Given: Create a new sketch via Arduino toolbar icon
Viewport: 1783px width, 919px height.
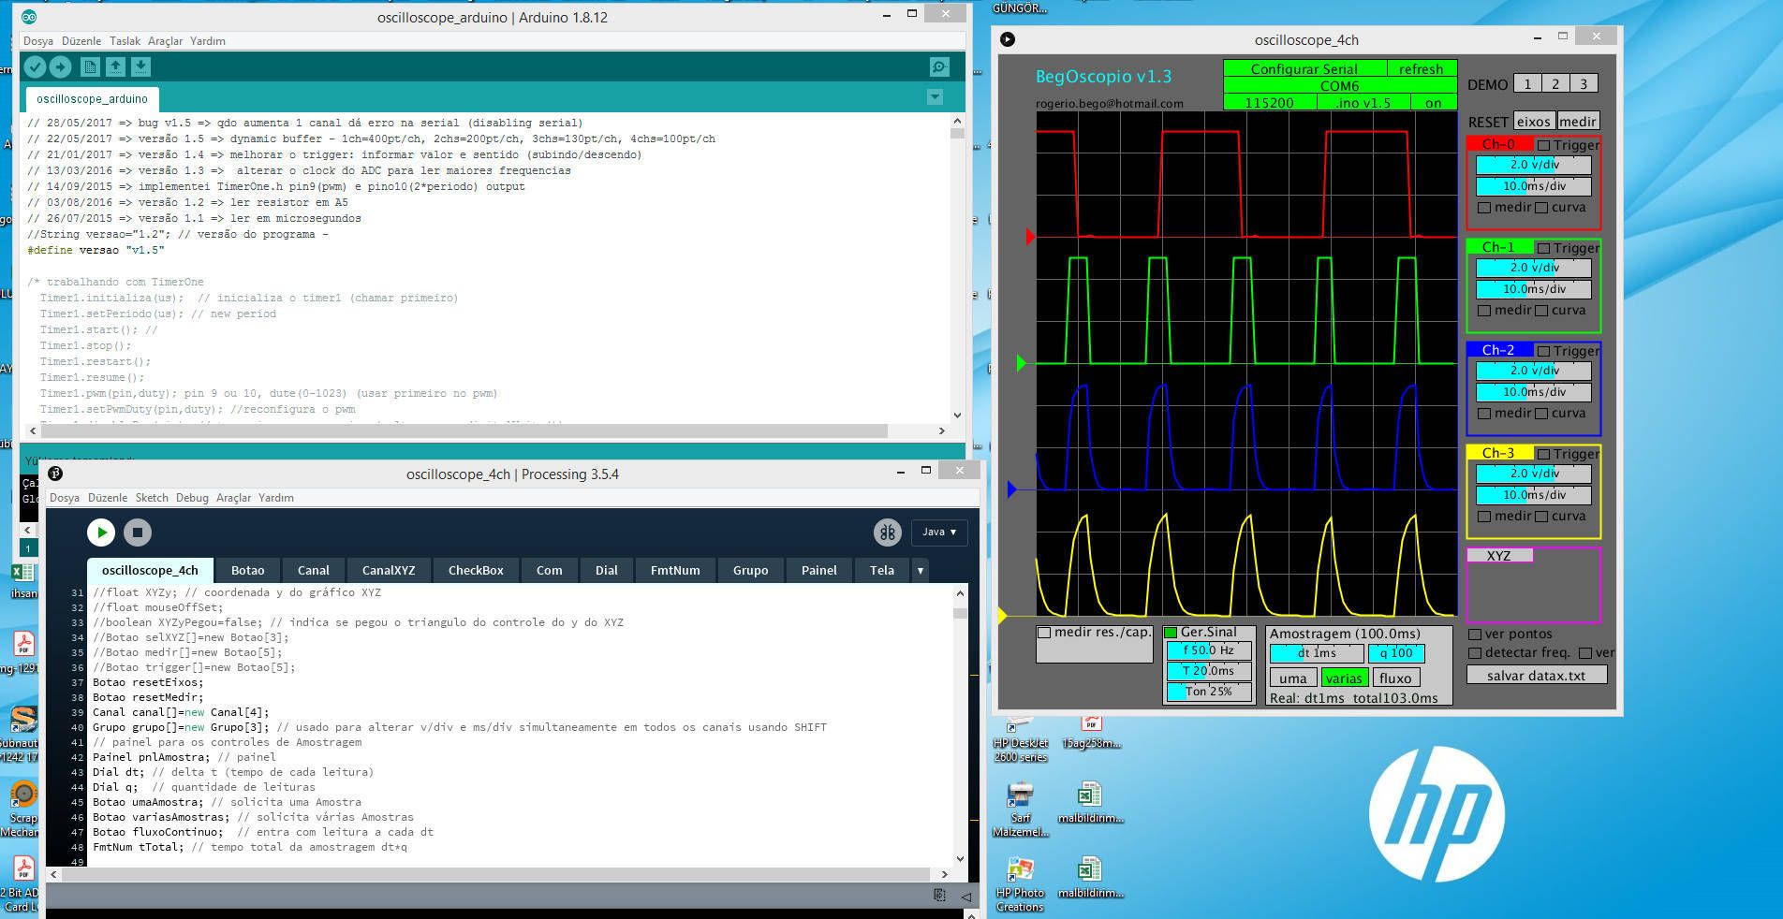Looking at the screenshot, I should [89, 66].
